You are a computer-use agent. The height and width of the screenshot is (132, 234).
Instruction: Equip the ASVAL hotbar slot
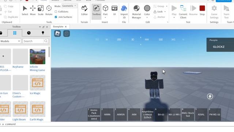(x=201, y=114)
